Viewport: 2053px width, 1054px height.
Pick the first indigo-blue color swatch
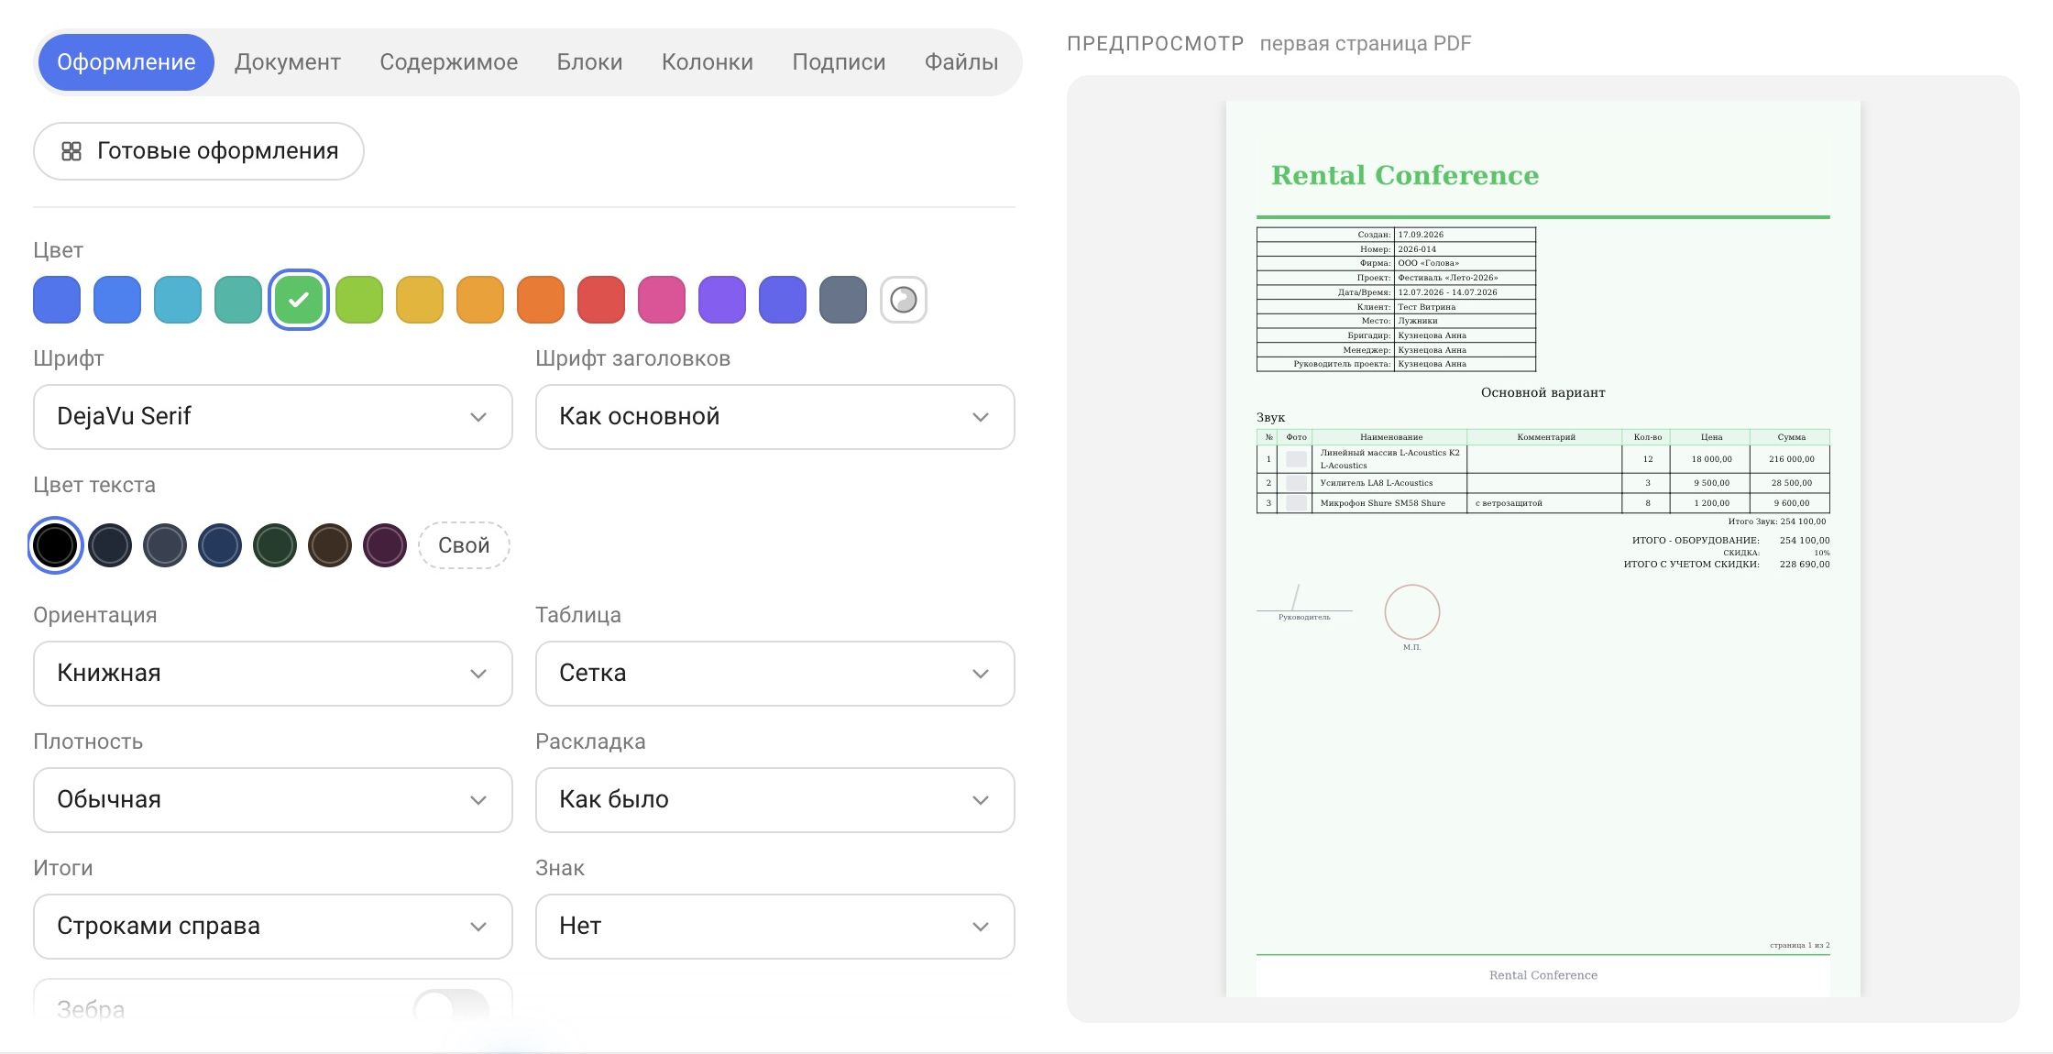57,300
